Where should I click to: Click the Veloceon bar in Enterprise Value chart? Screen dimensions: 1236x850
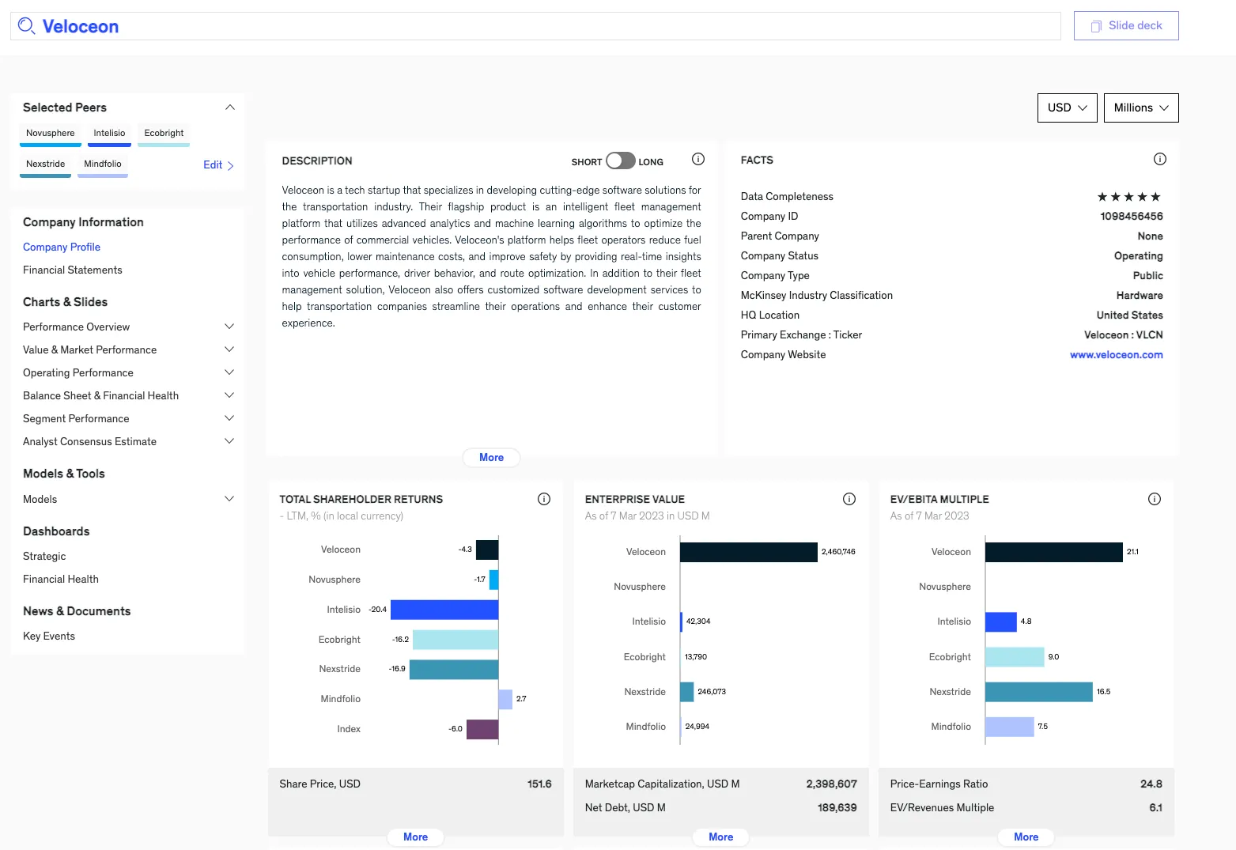click(747, 551)
